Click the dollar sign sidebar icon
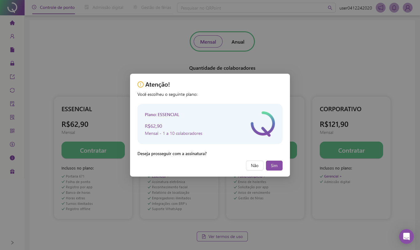This screenshot has width=420, height=250. point(12,144)
